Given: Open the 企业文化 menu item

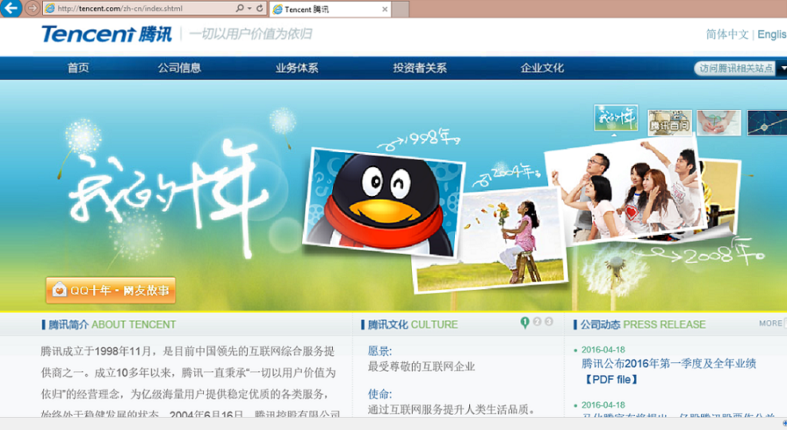Looking at the screenshot, I should pos(542,68).
